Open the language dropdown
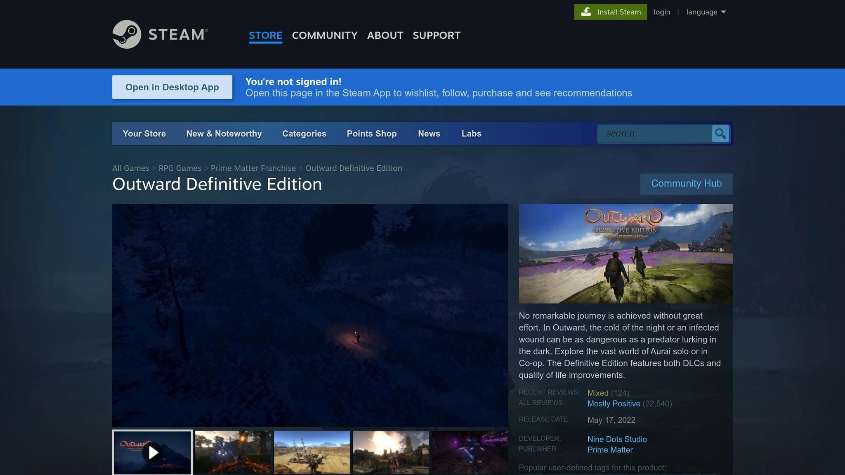Viewport: 845px width, 475px height. click(x=706, y=12)
